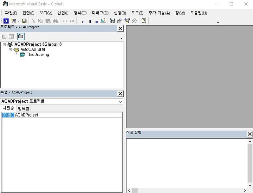Open the 보기(V) menu
The height and width of the screenshot is (193, 253).
coord(46,13)
